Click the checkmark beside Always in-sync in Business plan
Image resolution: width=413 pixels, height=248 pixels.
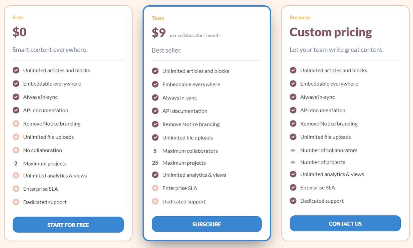(x=293, y=97)
